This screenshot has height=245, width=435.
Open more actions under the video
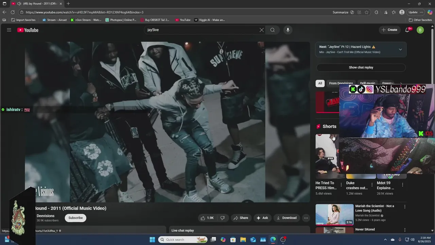(x=306, y=218)
